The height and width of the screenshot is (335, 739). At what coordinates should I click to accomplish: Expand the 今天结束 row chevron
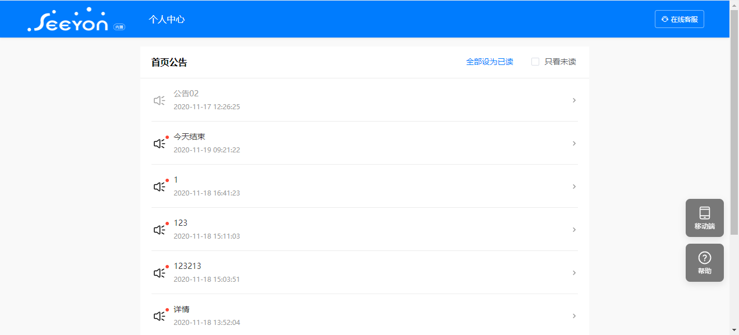tap(574, 143)
